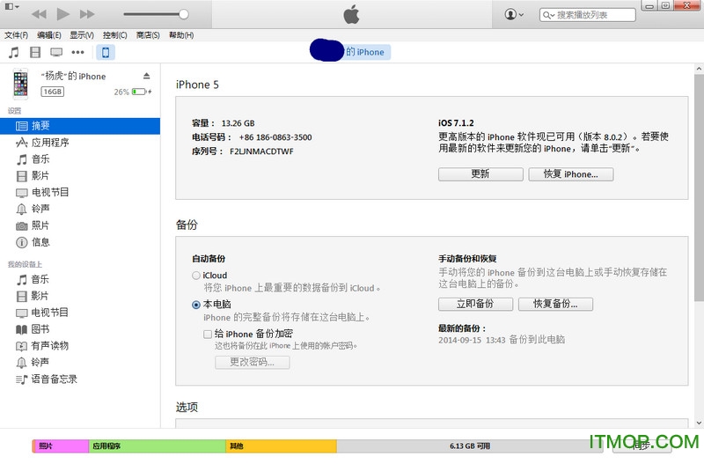The image size is (704, 464).
Task: Open the mini player menu icon
Action: (11, 7)
